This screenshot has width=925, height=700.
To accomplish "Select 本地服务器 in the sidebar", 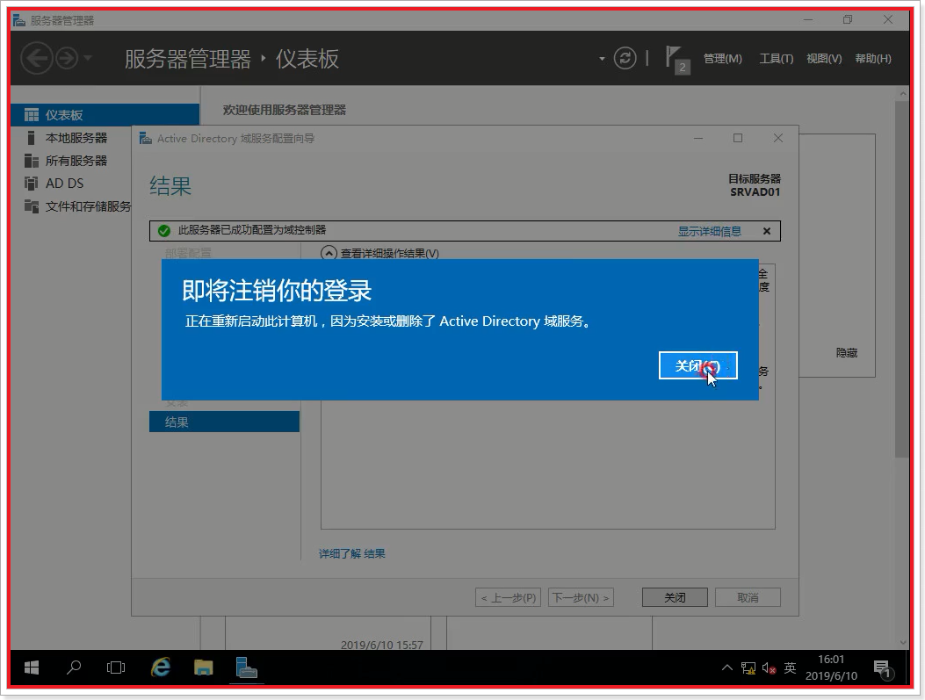I will point(76,138).
